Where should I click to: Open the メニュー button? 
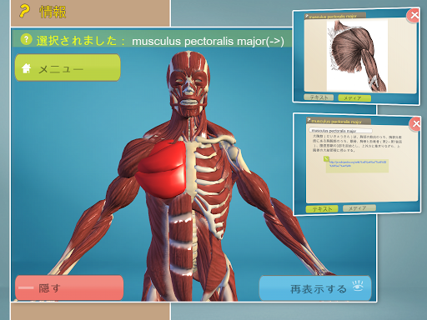pos(68,67)
